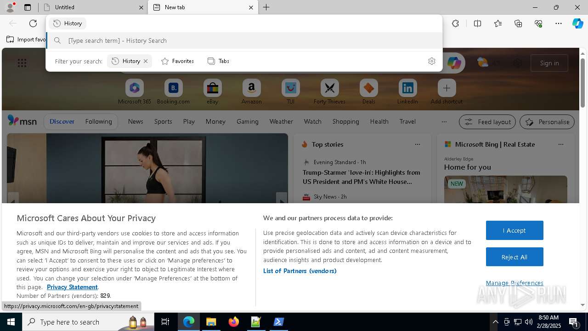This screenshot has width=588, height=331.
Task: Open the MSN apps grid launcher
Action: coord(22,63)
